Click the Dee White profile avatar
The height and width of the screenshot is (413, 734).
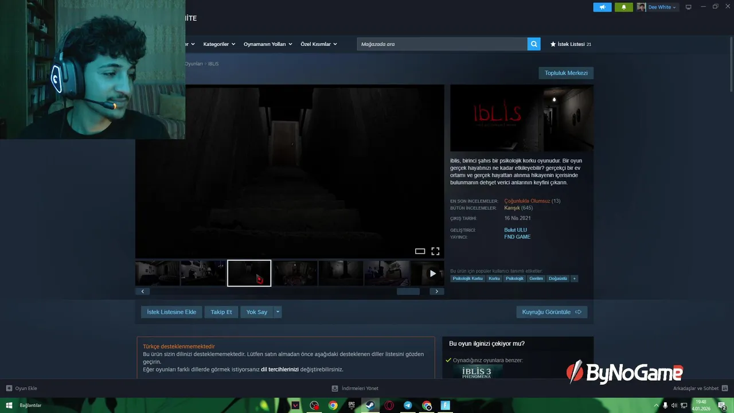tap(641, 7)
